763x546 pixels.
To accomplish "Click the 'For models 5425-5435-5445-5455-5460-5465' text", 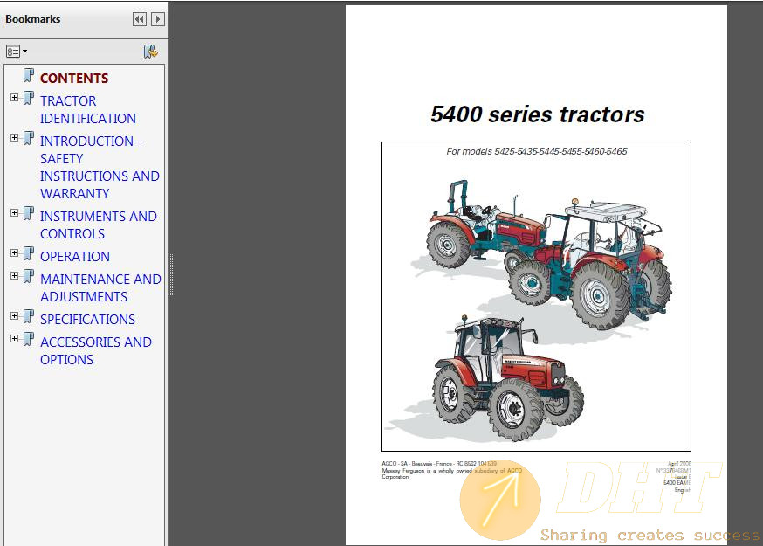I will point(537,151).
